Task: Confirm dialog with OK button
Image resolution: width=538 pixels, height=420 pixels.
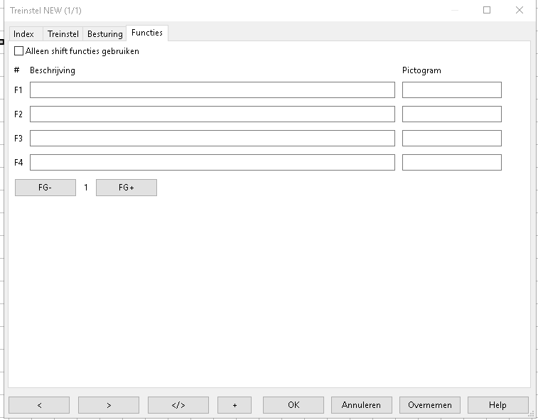Action: click(293, 405)
